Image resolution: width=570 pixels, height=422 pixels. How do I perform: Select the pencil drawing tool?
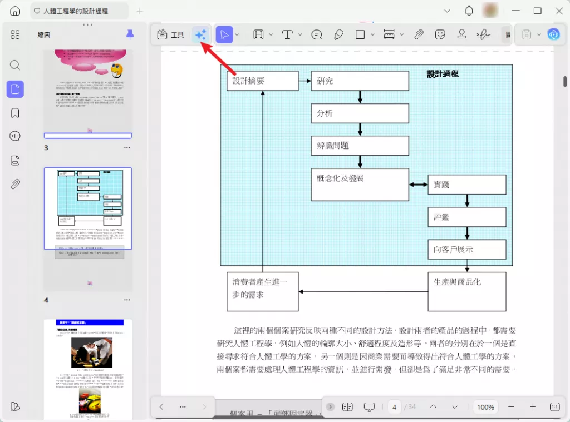pyautogui.click(x=338, y=35)
